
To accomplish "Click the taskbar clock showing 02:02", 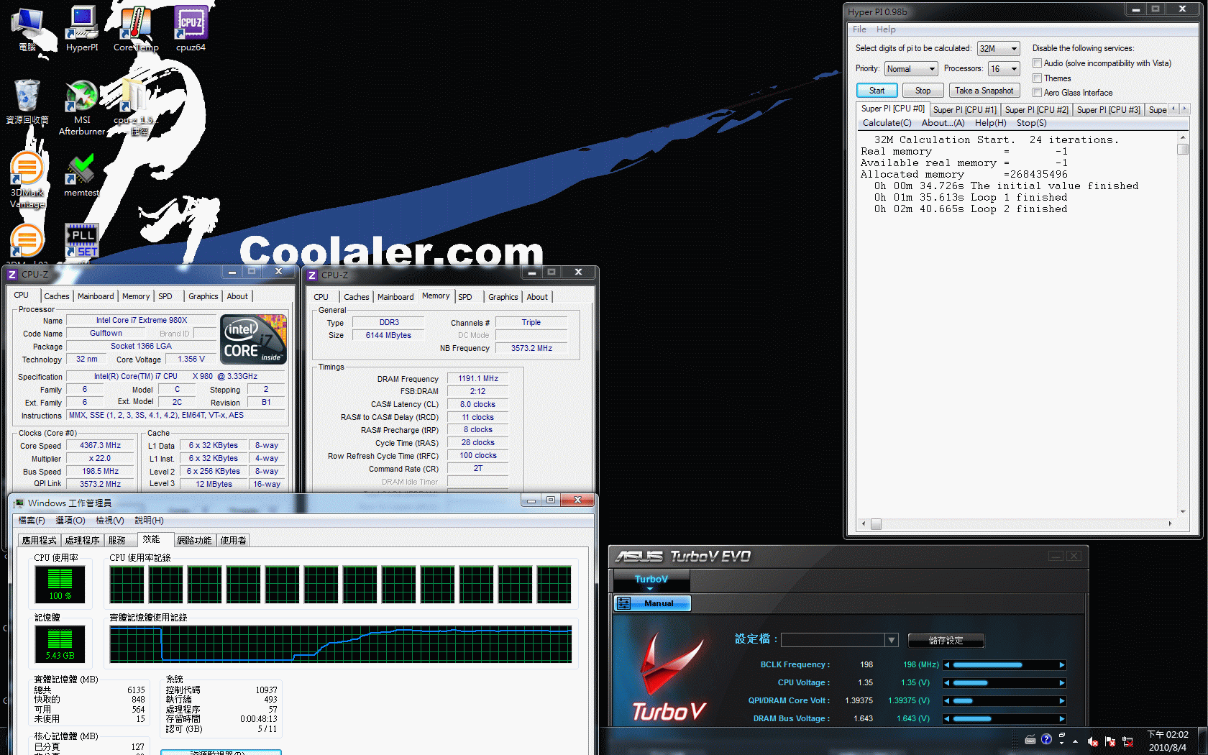I will (1168, 741).
